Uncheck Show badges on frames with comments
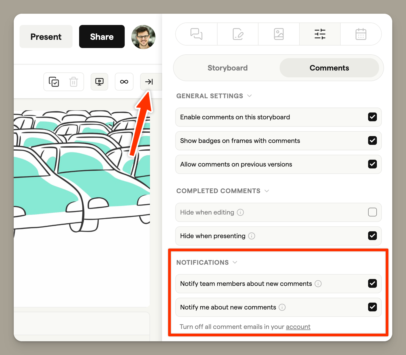Screen dimensions: 406x355 coord(372,140)
